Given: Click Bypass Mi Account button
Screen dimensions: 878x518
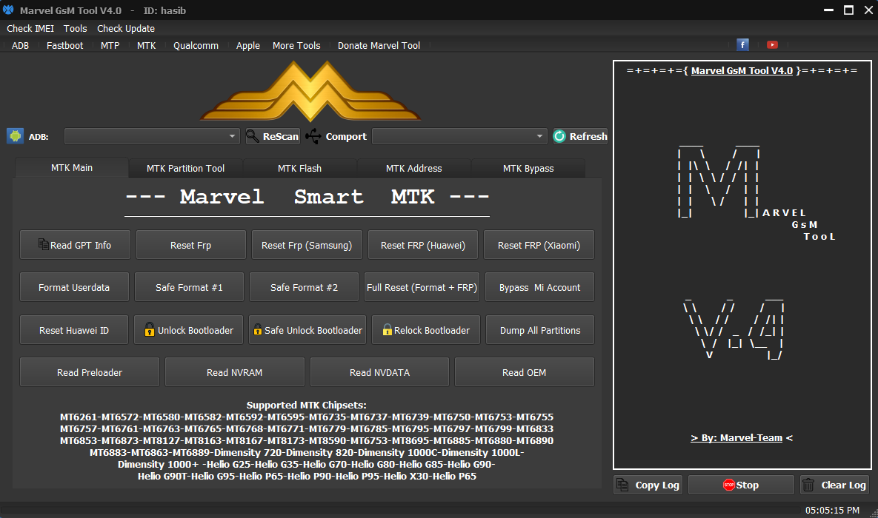Looking at the screenshot, I should click(539, 287).
